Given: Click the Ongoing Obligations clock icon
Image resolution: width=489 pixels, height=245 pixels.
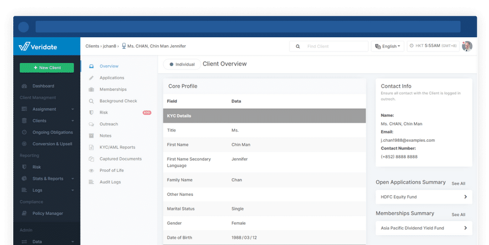Looking at the screenshot, I should click(24, 132).
